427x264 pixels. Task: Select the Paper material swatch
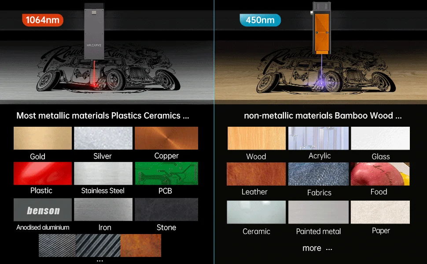click(x=380, y=212)
